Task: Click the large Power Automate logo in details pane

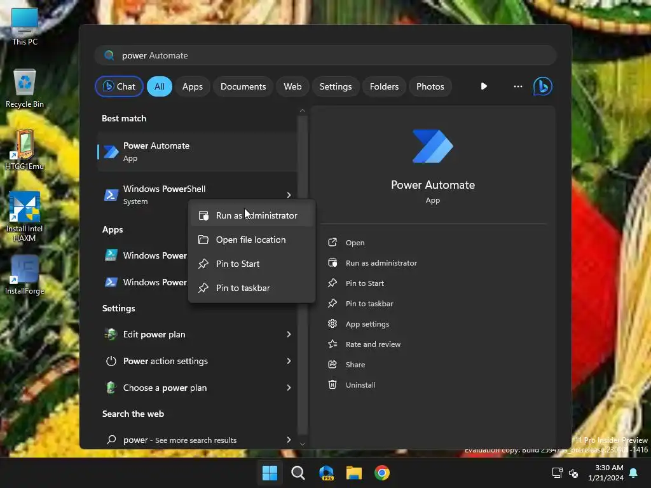Action: [x=432, y=146]
